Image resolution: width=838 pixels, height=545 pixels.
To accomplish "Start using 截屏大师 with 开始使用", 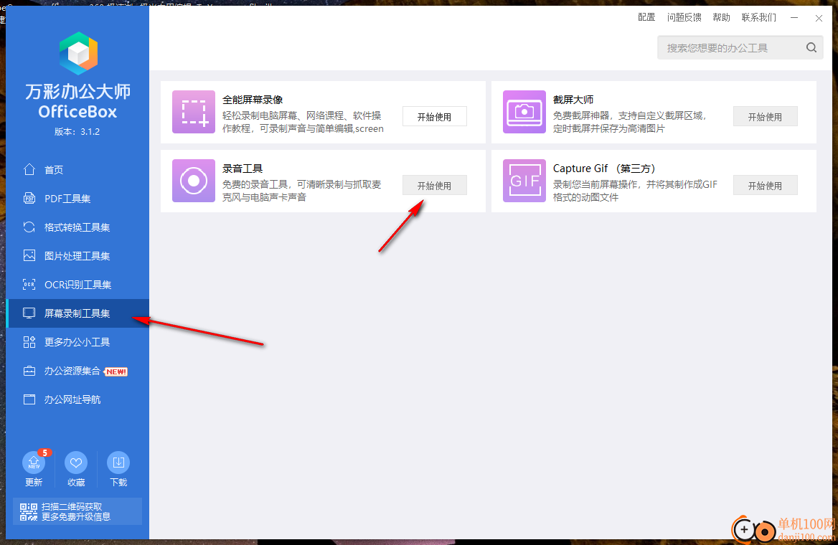I will click(x=766, y=116).
